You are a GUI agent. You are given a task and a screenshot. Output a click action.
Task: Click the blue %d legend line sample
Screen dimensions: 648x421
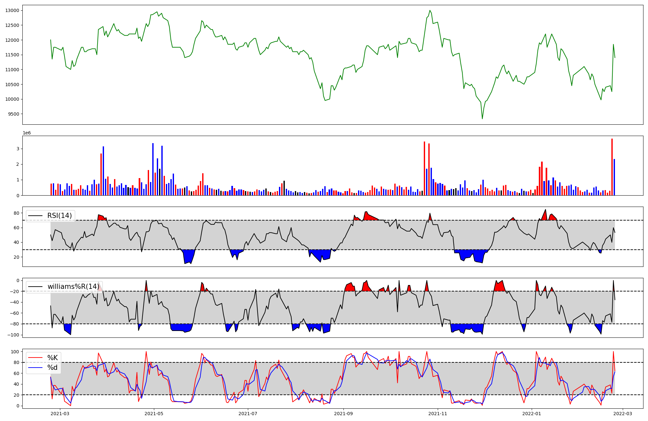point(35,368)
